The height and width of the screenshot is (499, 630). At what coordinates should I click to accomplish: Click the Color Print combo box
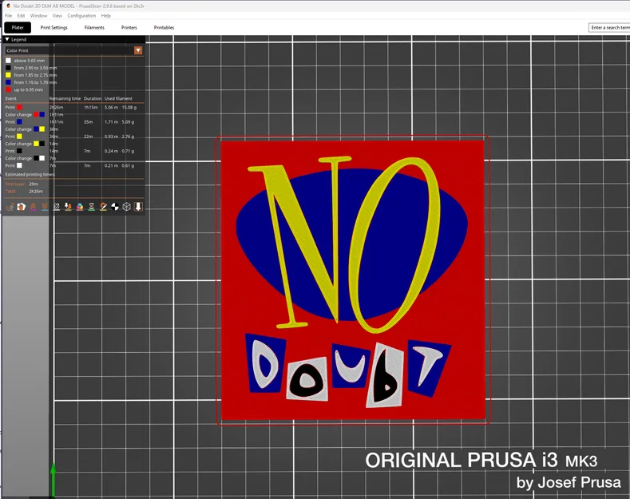click(x=74, y=50)
